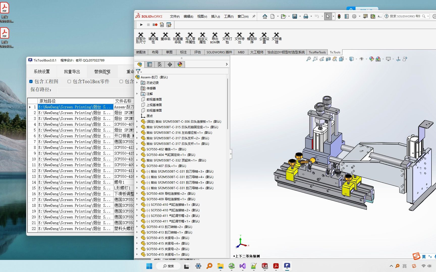Click the 公差设置 tool
Viewport: 436px width, 272px height.
[x=264, y=38]
